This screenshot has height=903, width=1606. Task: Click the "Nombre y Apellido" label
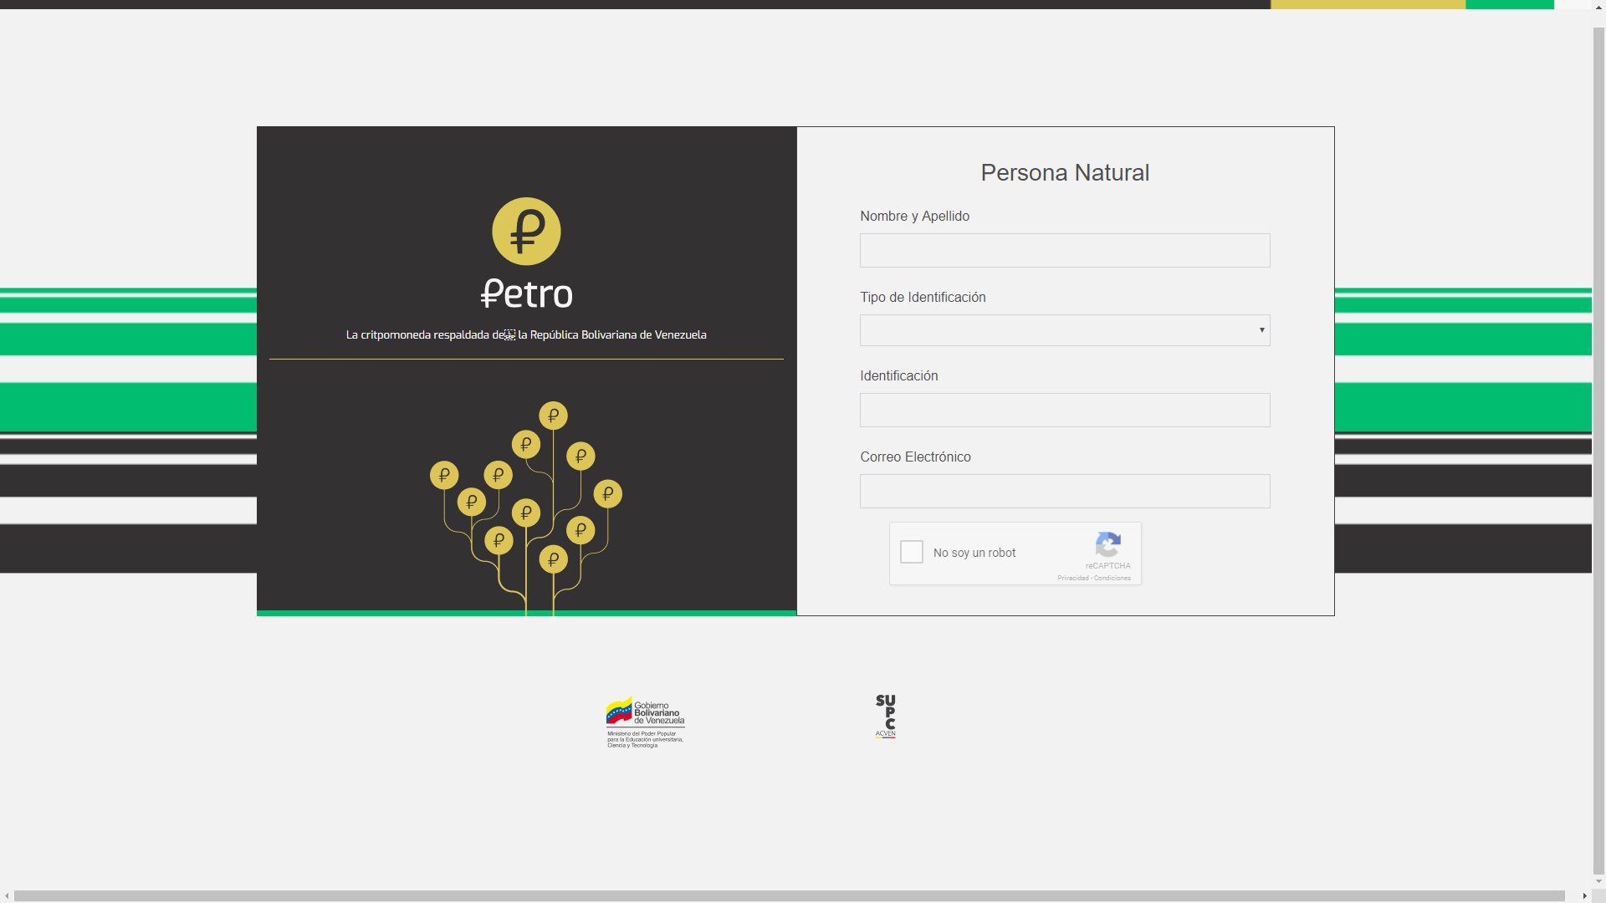pyautogui.click(x=914, y=216)
